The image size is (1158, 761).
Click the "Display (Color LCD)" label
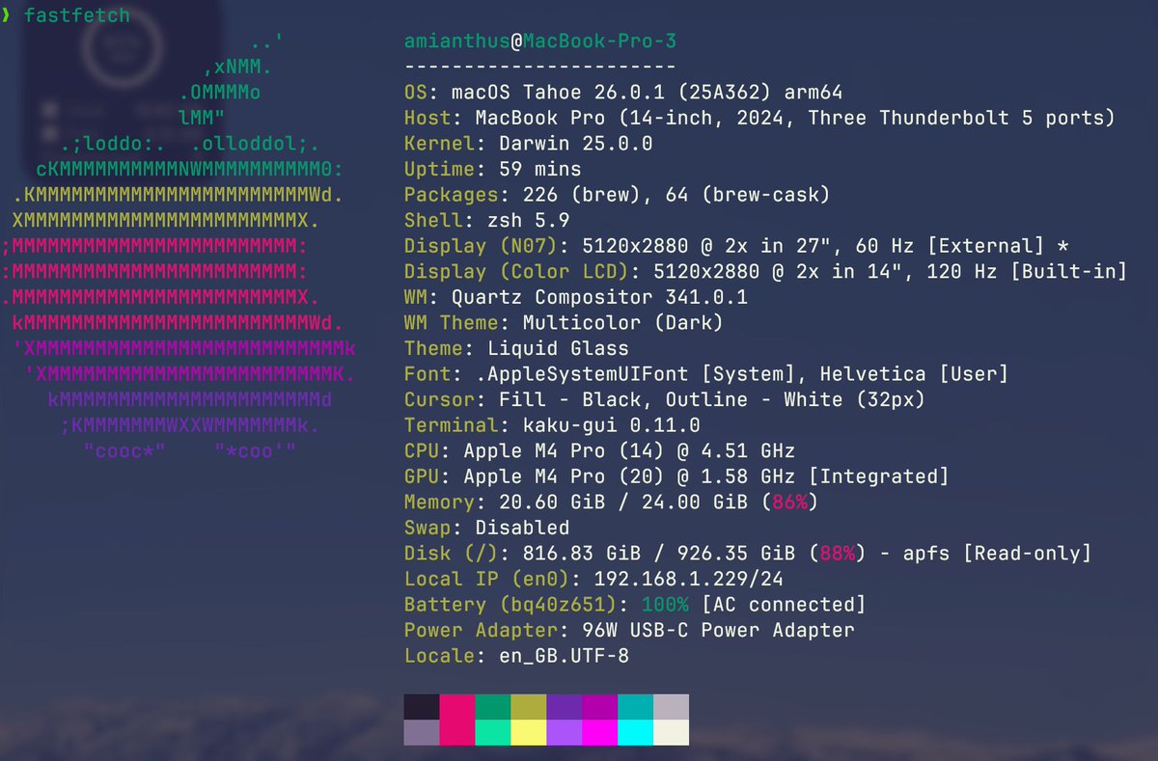[x=517, y=272]
